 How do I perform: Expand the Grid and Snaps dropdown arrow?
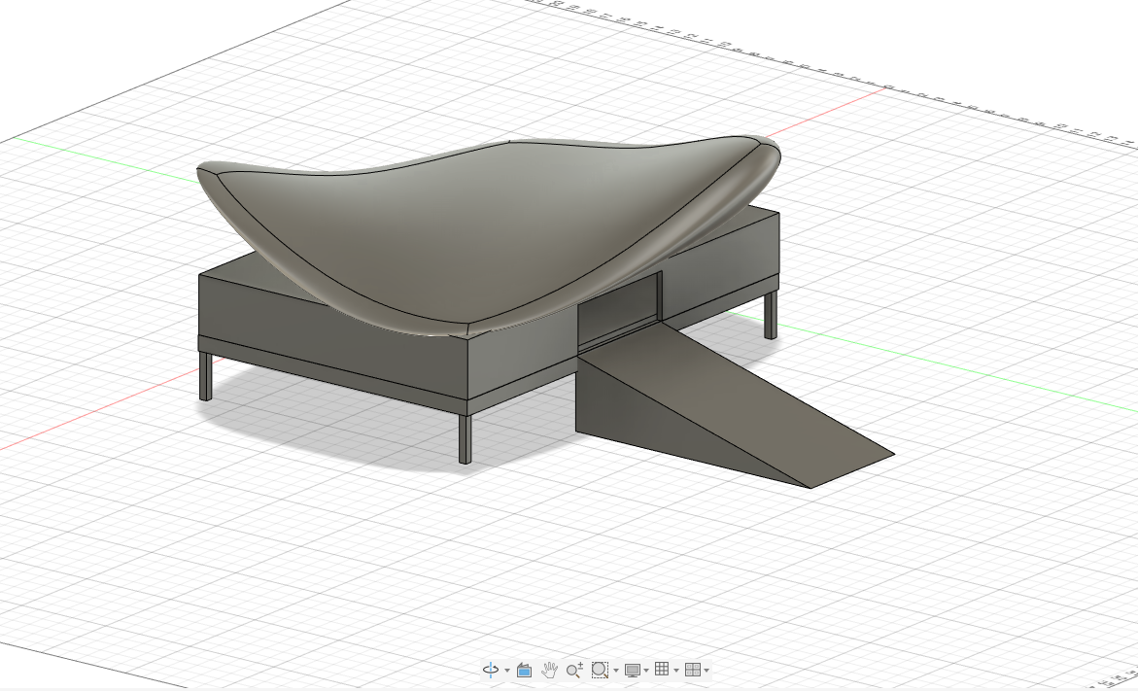(x=676, y=671)
